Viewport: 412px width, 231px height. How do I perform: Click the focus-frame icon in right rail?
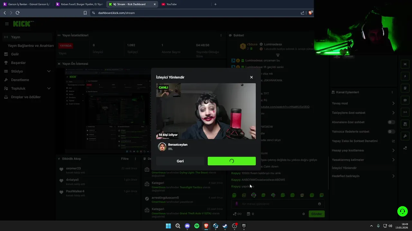(405, 64)
